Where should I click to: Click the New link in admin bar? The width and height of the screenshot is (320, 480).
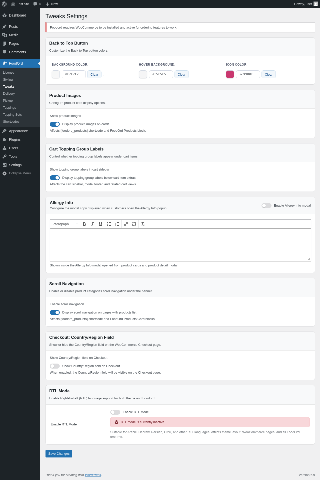point(54,4)
